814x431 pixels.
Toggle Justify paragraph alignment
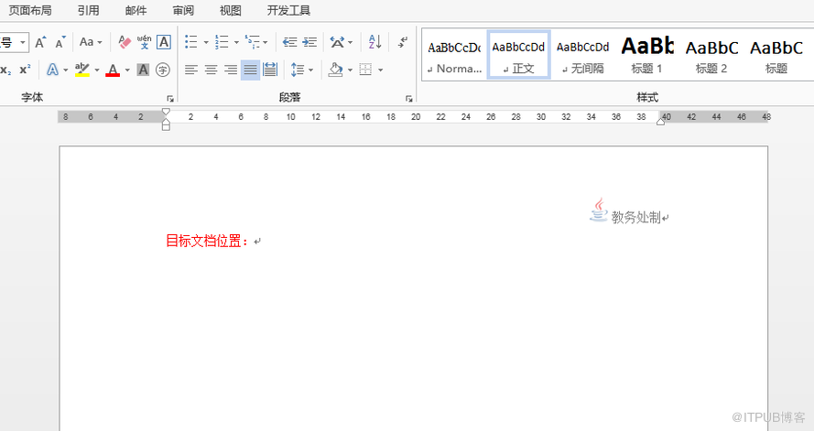(x=250, y=70)
